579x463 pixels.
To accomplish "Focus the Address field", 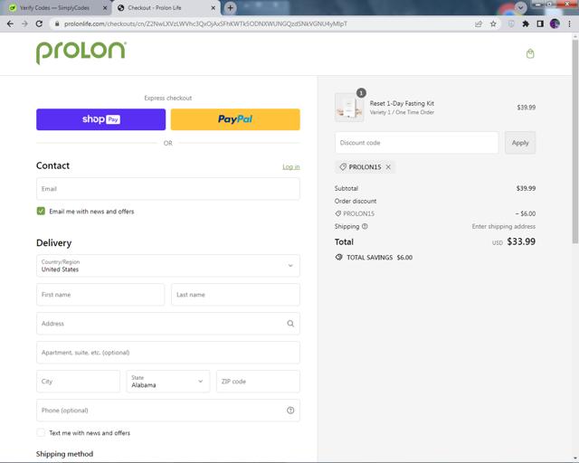I will (x=168, y=324).
